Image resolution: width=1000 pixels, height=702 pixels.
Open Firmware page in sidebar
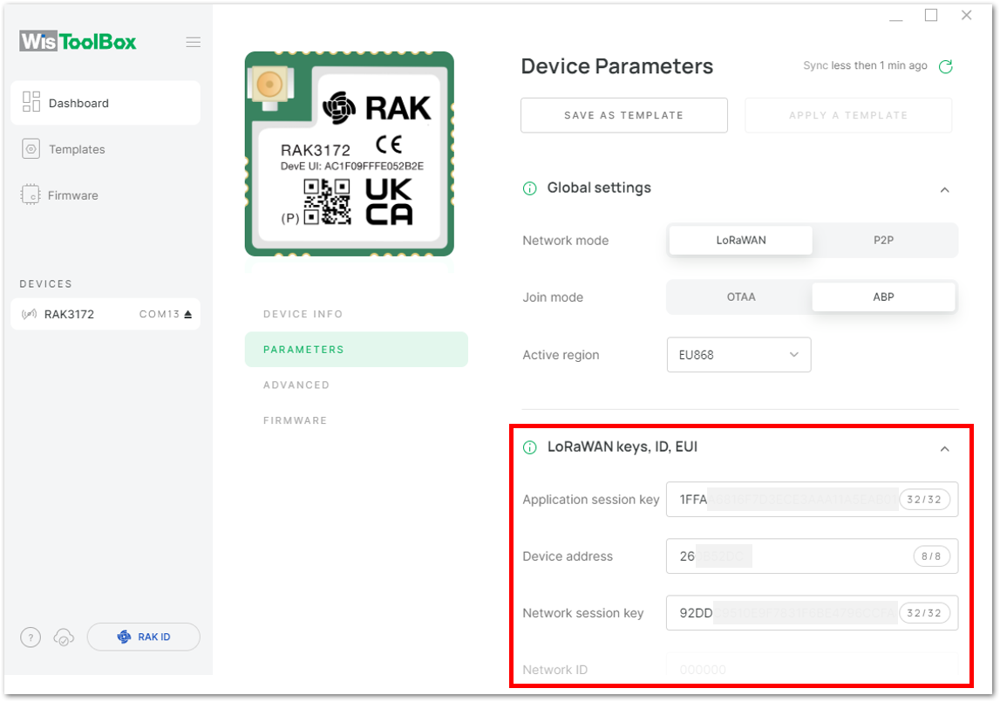coord(72,195)
